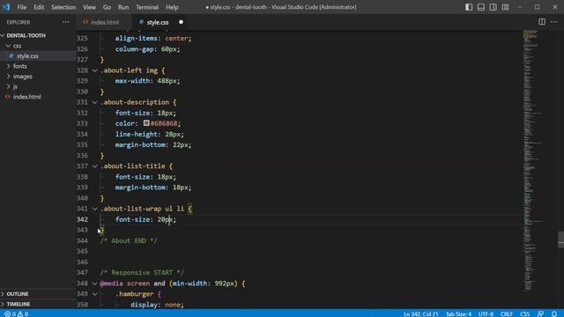
Task: Expand the js folder
Action: coord(15,86)
